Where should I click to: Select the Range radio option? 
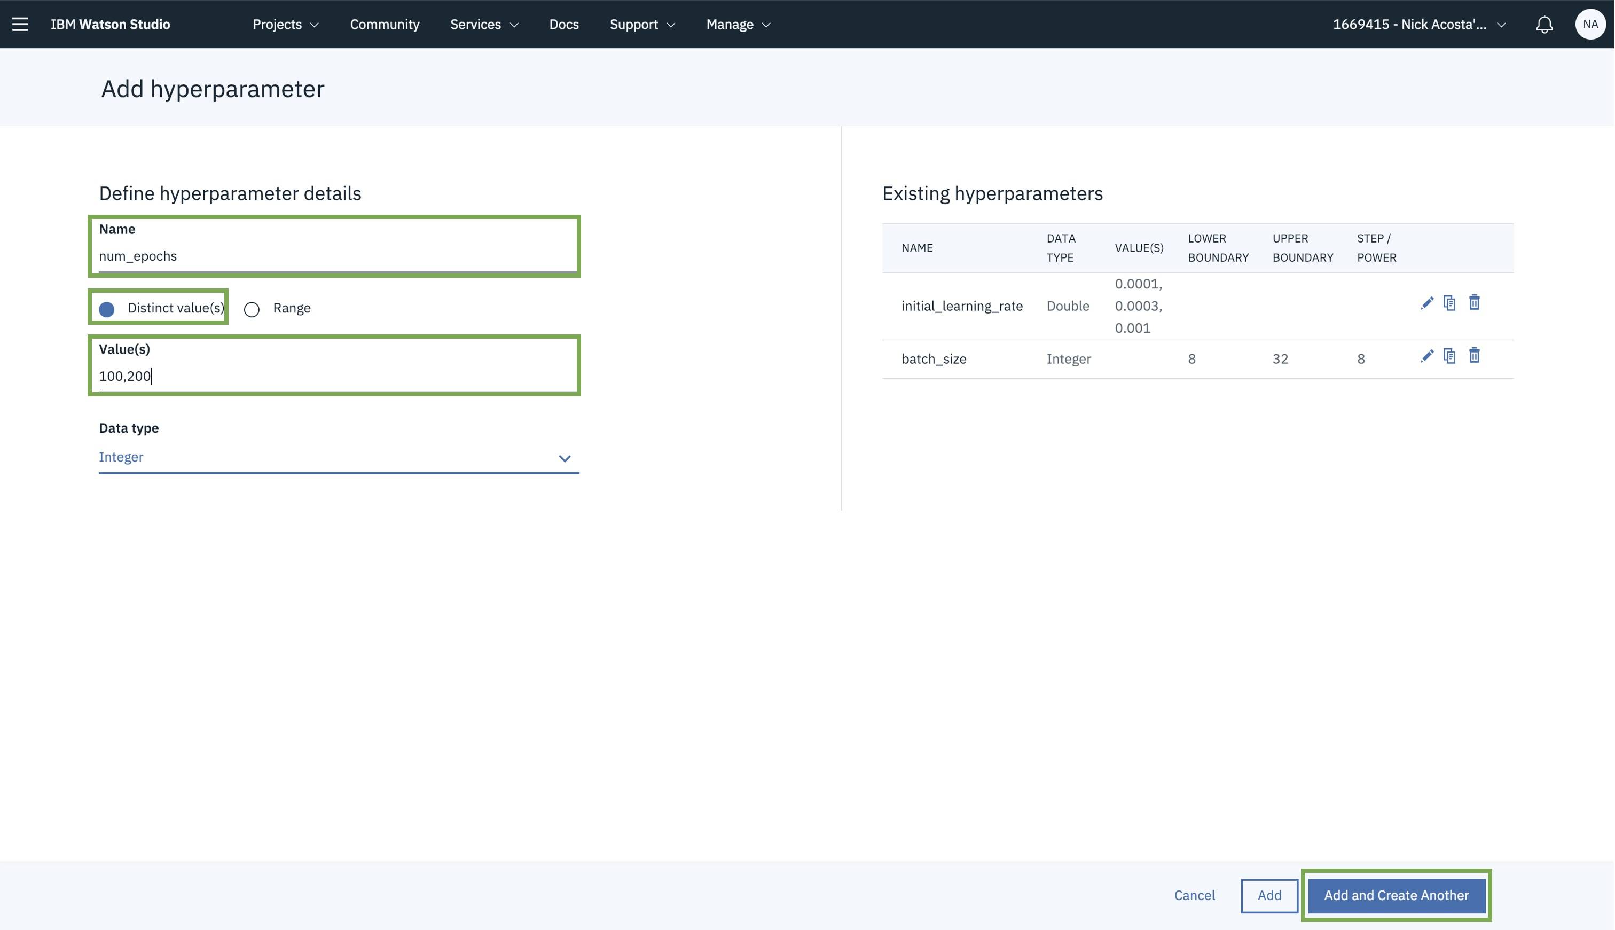[252, 309]
